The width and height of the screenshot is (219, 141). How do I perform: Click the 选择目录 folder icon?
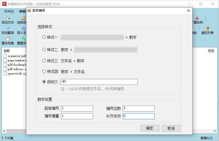click(24, 18)
